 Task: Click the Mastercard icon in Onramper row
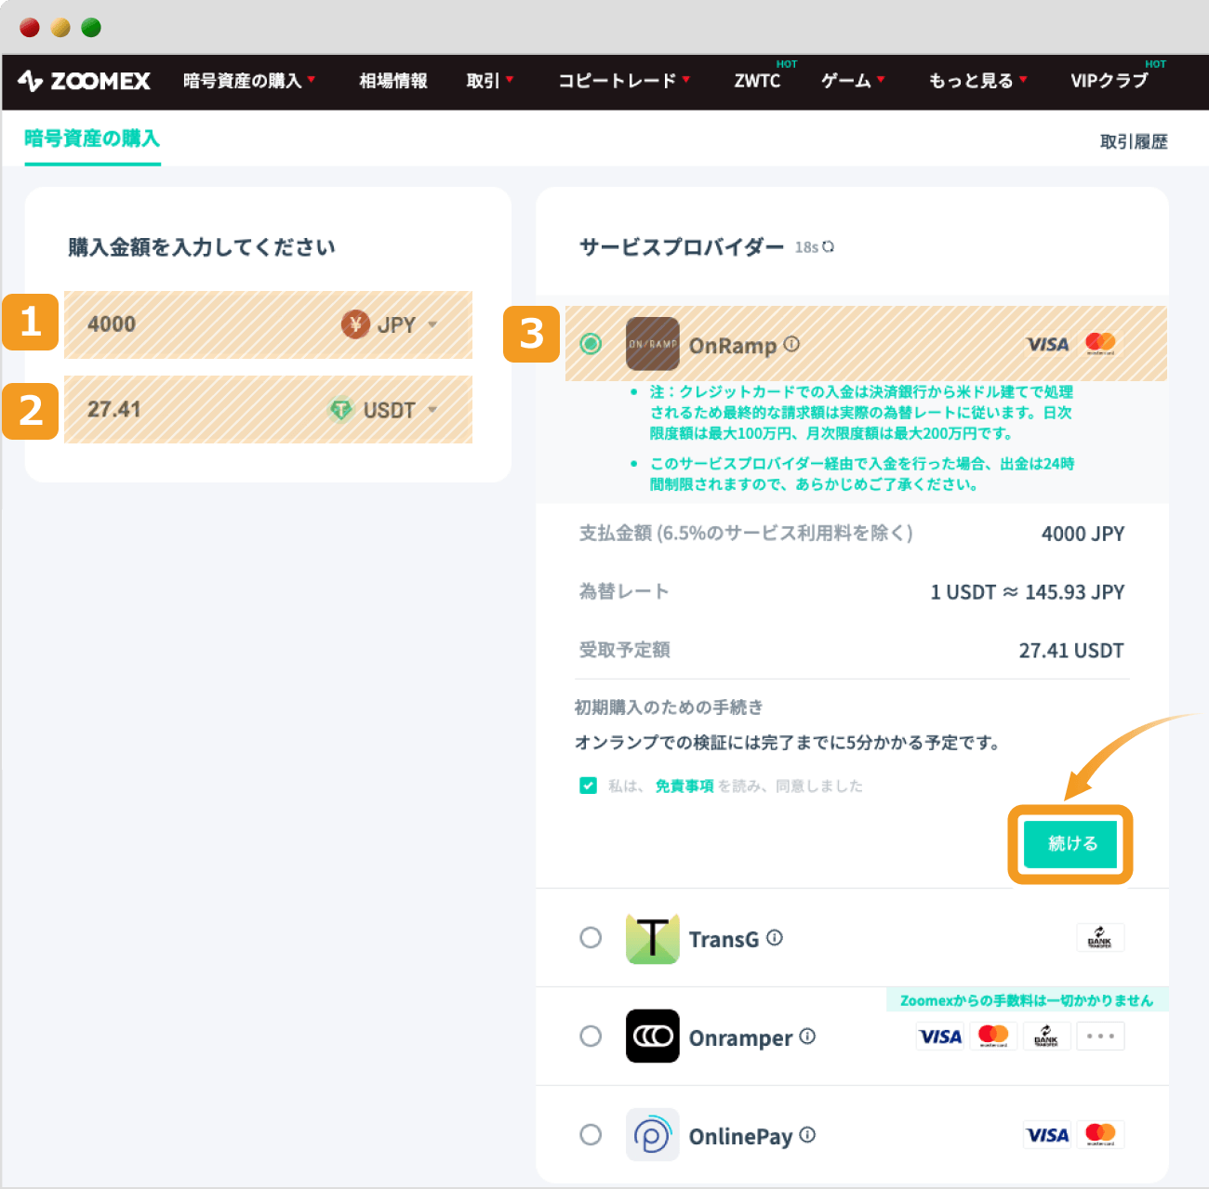[x=993, y=1036]
